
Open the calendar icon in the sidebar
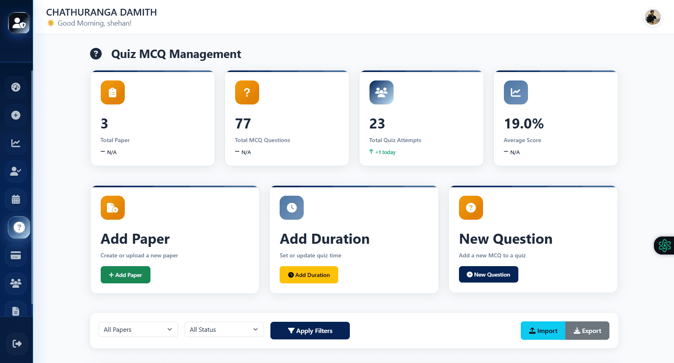(16, 199)
